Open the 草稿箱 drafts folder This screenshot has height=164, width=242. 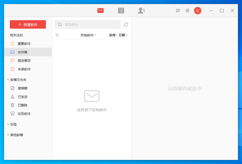[28, 88]
